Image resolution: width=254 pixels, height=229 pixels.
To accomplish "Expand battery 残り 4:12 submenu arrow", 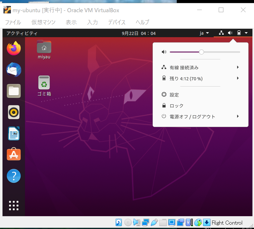I will [238, 78].
